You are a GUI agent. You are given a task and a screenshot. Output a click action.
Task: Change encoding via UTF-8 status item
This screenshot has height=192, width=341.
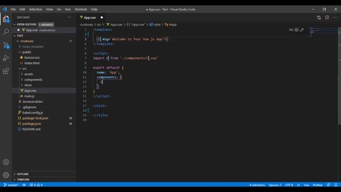tap(289, 185)
